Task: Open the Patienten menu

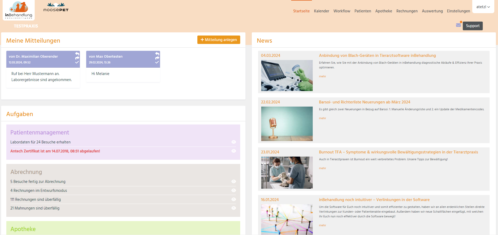Action: (x=363, y=11)
